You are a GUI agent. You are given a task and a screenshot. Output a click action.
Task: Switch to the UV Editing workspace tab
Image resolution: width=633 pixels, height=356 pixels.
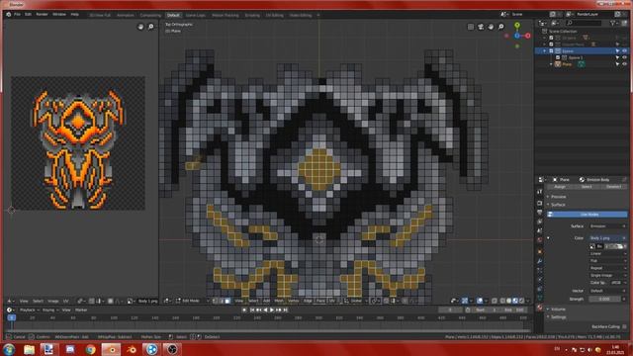click(x=275, y=15)
